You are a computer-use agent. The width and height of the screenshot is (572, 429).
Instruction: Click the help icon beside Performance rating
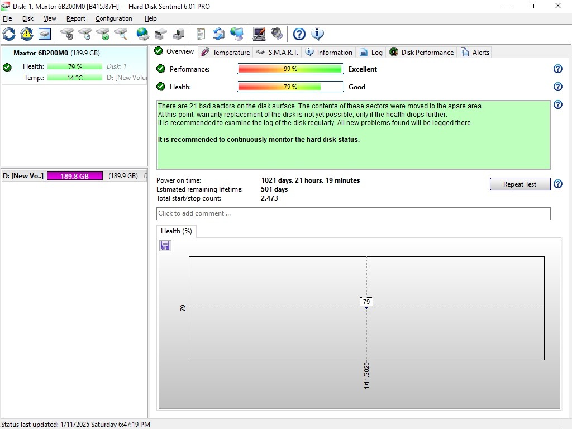pos(557,69)
